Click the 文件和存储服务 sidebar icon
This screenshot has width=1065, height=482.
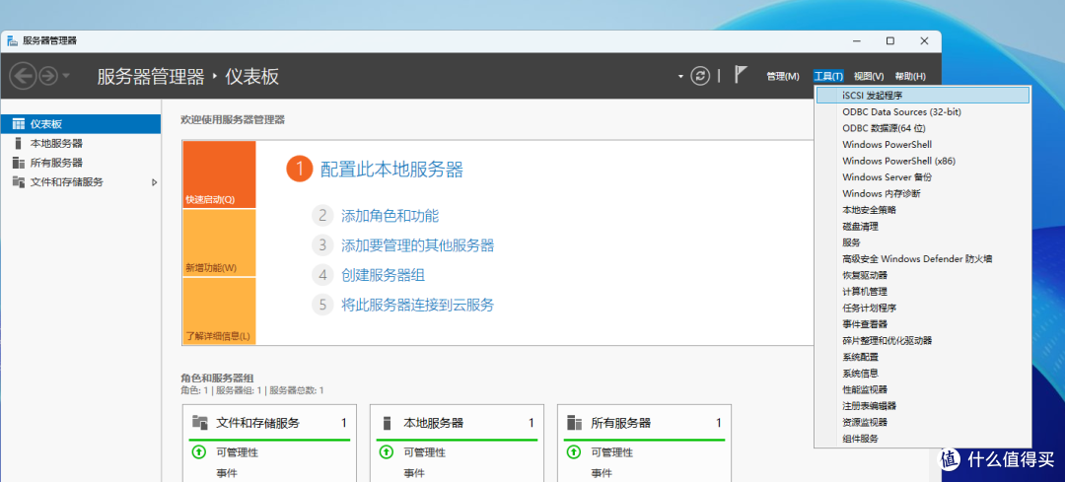click(x=19, y=182)
